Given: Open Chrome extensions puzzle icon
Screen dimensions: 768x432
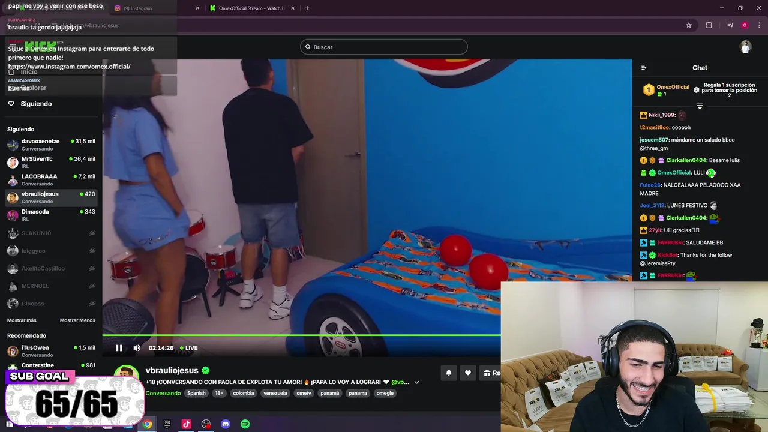Looking at the screenshot, I should point(709,25).
